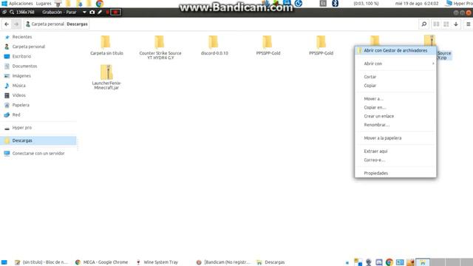Launch Google Chrome from the top panel
The image size is (473, 266).
(100, 4)
